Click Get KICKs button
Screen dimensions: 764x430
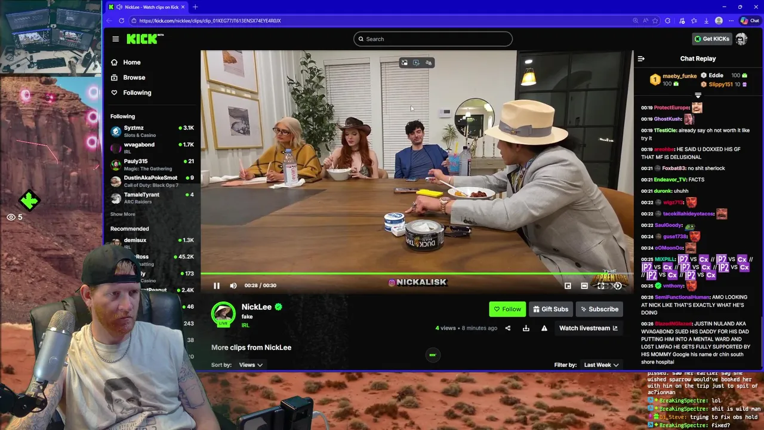coord(711,39)
